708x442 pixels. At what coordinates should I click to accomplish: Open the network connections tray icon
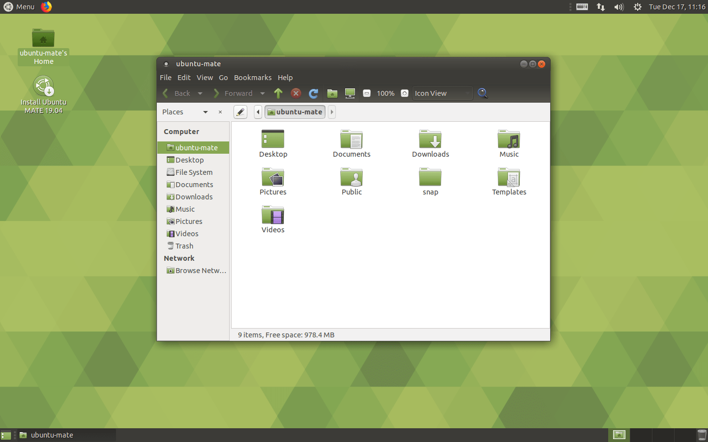(x=601, y=7)
